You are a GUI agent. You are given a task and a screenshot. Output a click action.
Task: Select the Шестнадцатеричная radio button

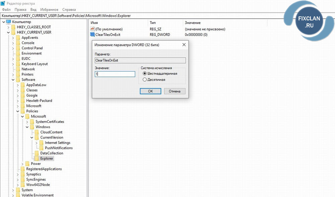pyautogui.click(x=145, y=74)
